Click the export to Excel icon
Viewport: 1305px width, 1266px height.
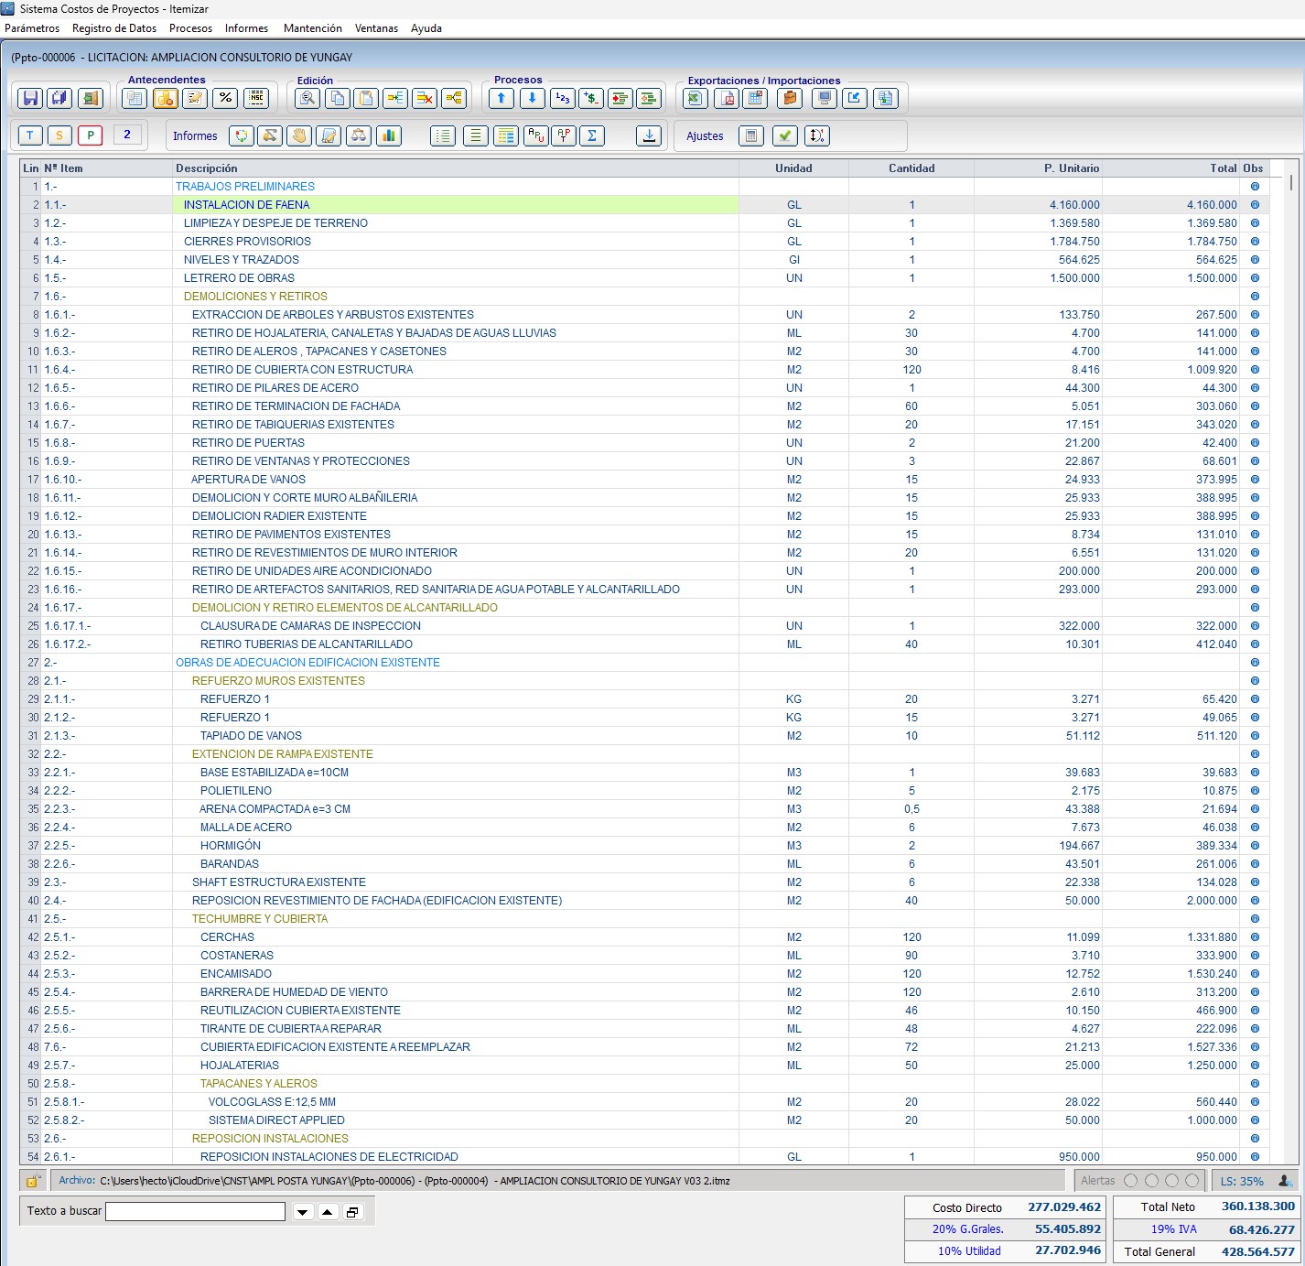coord(696,98)
